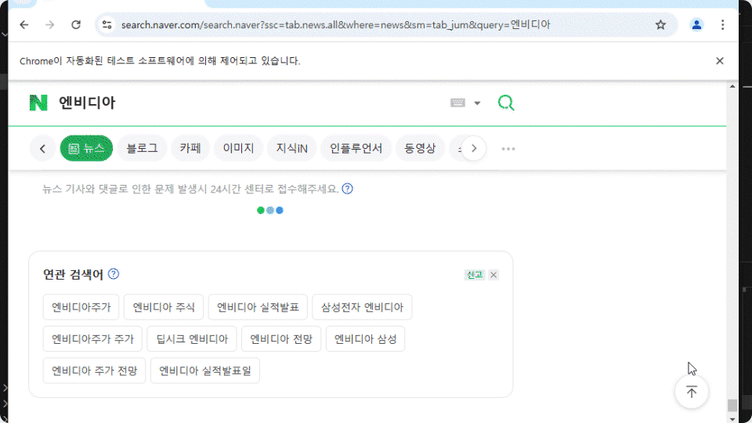752x423 pixels.
Task: Search related term 엔비디아 주식
Action: 164,307
